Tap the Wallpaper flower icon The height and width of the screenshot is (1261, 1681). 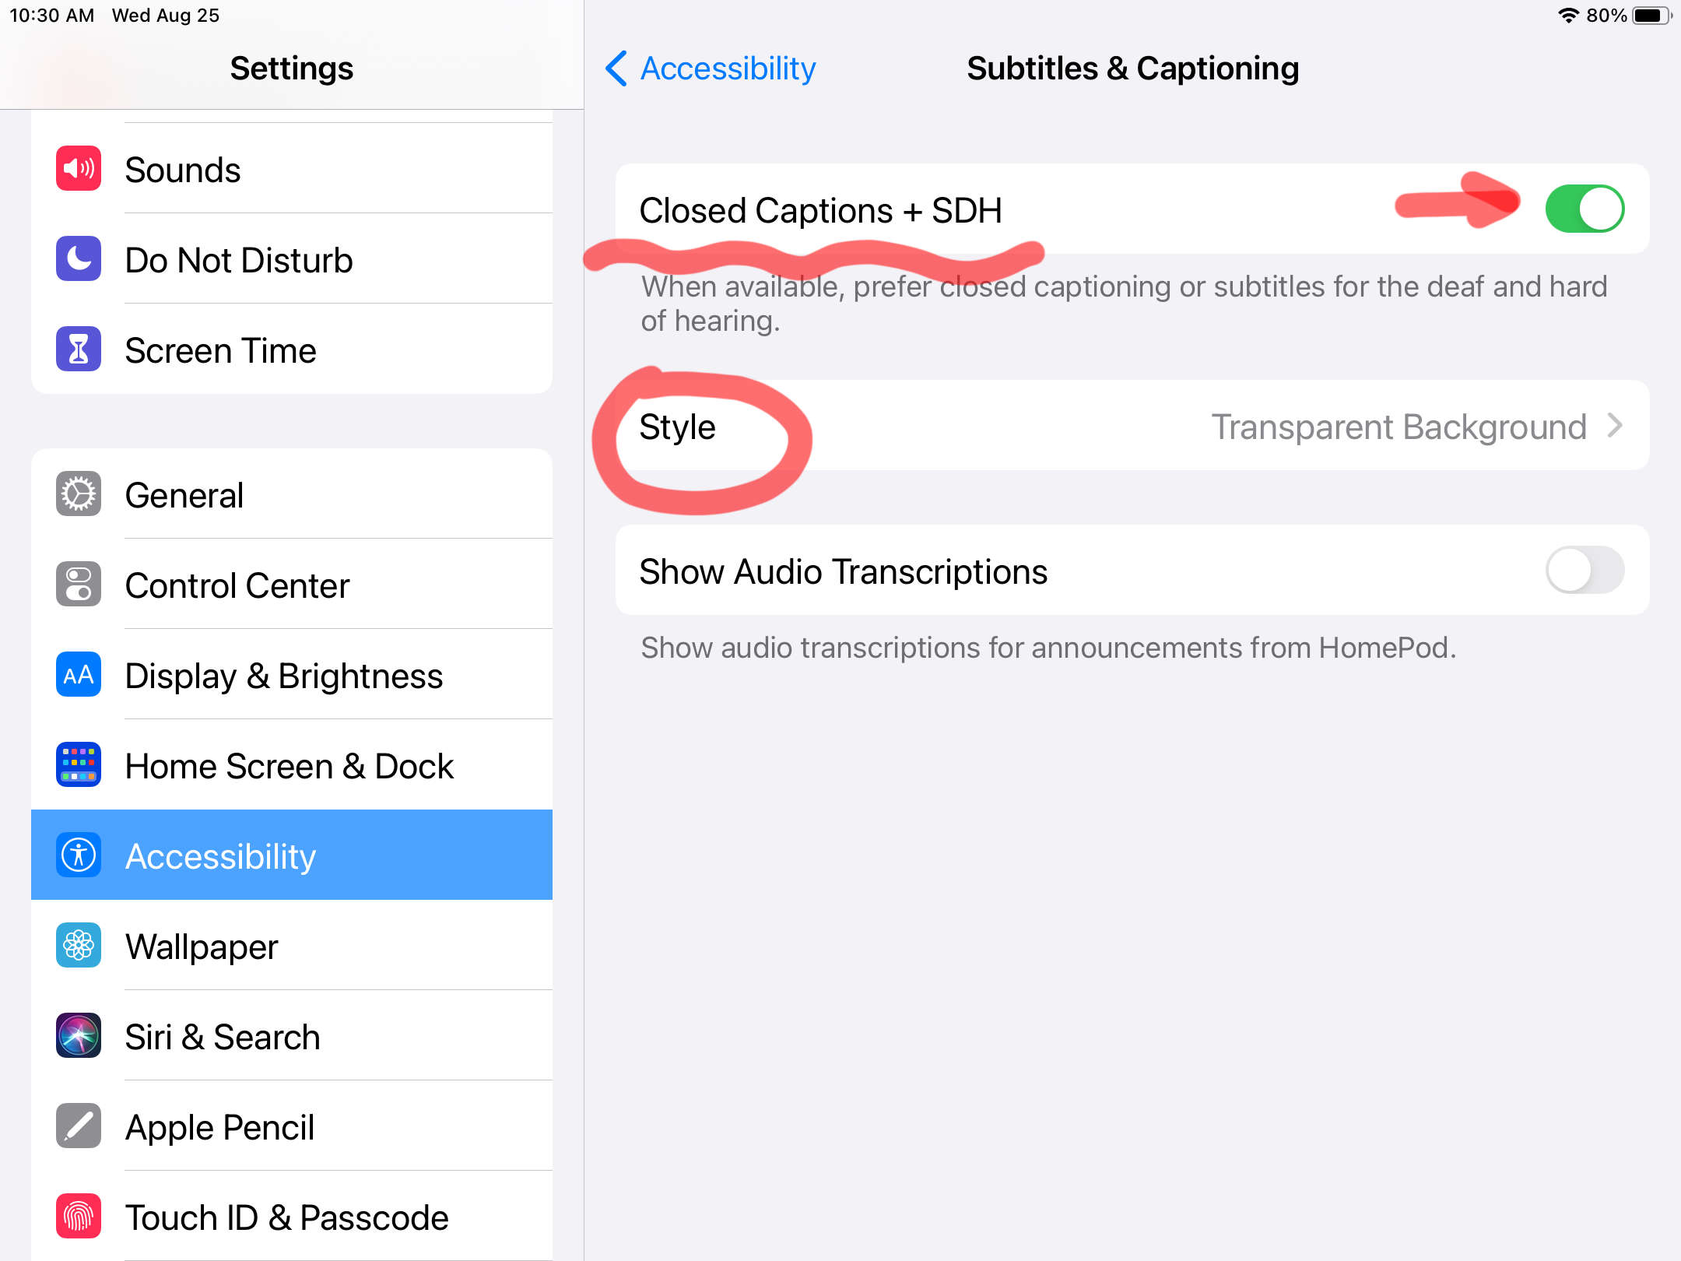coord(79,945)
